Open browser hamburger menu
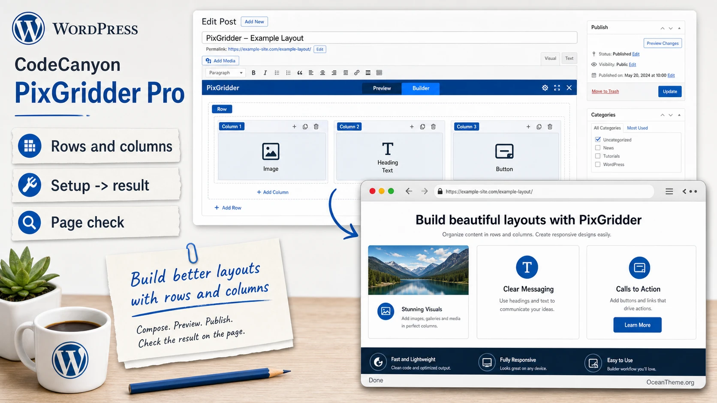This screenshot has height=403, width=717. (x=669, y=191)
